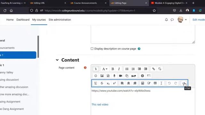Insert an unordered bullet list
The width and height of the screenshot is (205, 115).
pyautogui.click(x=127, y=69)
